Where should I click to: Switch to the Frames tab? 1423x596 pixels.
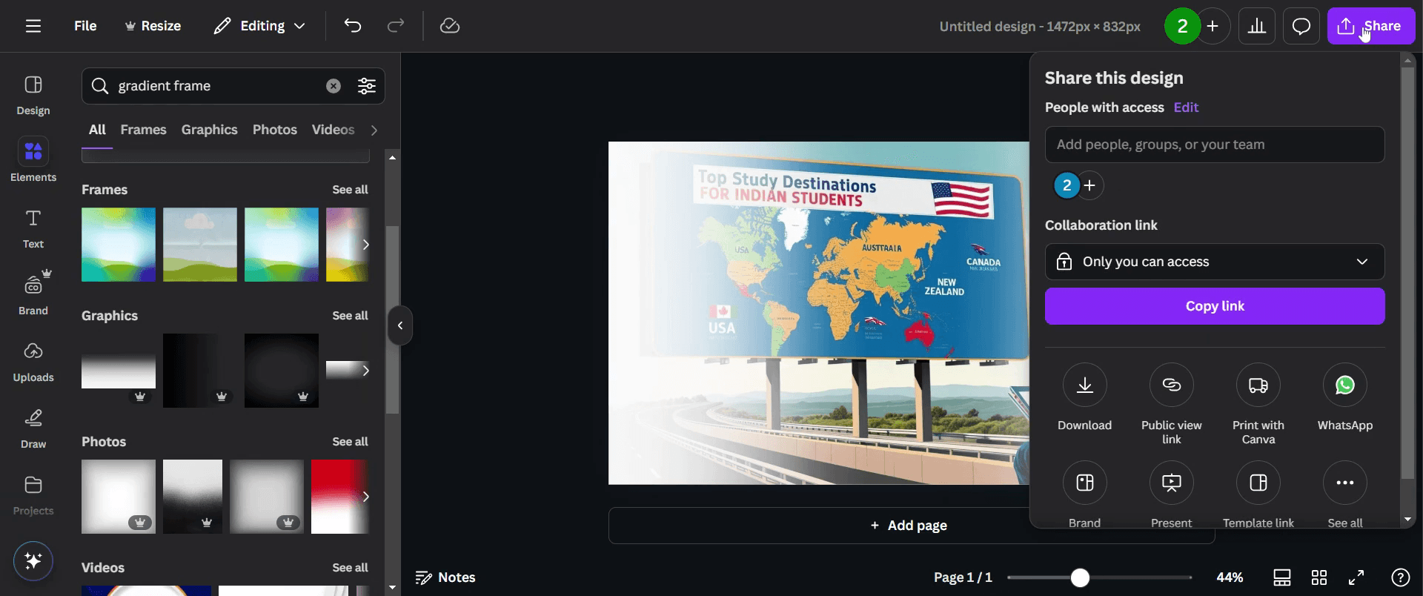coord(143,130)
